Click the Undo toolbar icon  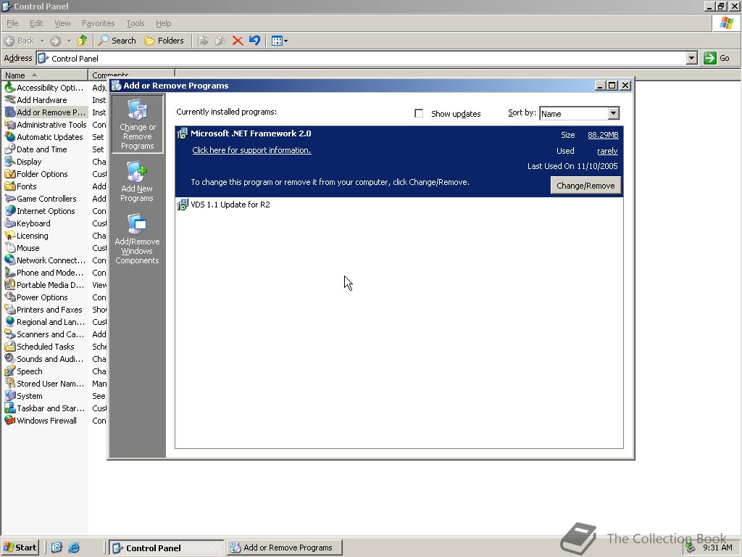pos(254,41)
